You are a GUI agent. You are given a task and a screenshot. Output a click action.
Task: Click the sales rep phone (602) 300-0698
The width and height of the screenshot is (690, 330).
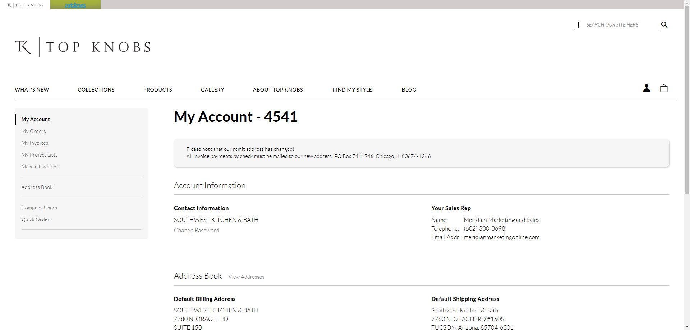point(484,228)
